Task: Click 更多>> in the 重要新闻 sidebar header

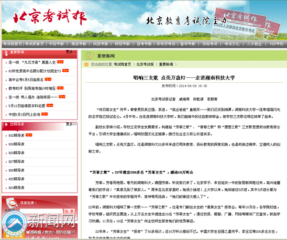Action: (71, 52)
